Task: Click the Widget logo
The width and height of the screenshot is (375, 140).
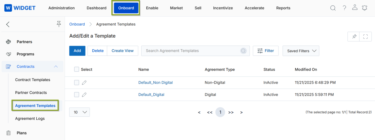Action: 20,8
